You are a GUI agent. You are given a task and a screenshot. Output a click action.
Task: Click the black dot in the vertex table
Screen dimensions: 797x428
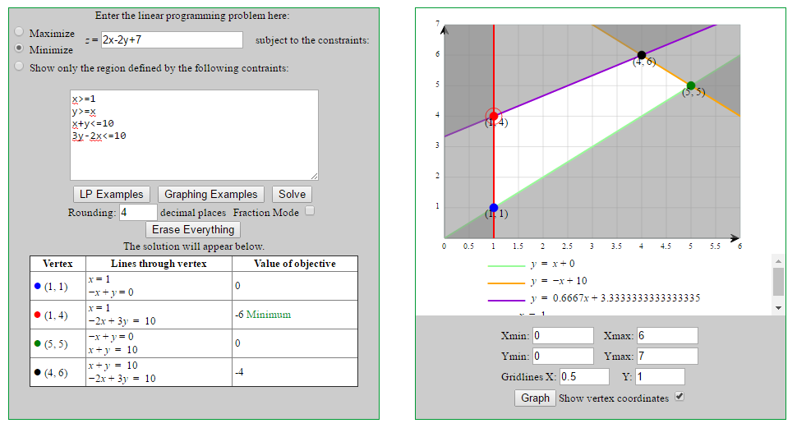coord(38,372)
